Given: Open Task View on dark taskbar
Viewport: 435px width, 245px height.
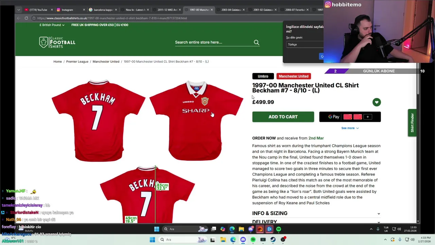Looking at the screenshot, I should pyautogui.click(x=214, y=229).
